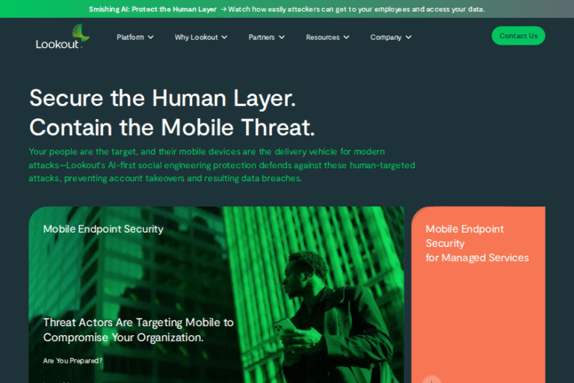Click the Lookout logo in the header
Image resolution: width=574 pixels, height=383 pixels.
(63, 37)
